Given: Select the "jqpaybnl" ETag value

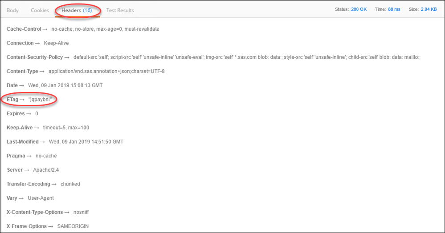Looking at the screenshot, I should [40, 100].
